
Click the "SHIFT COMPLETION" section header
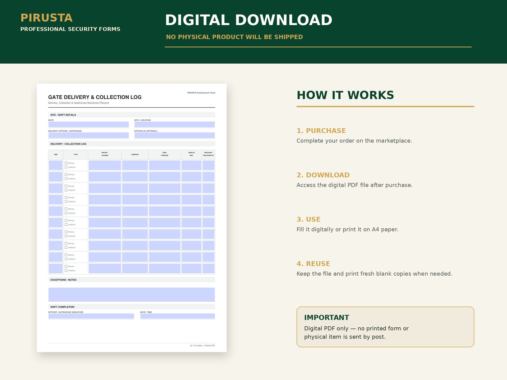pos(62,307)
